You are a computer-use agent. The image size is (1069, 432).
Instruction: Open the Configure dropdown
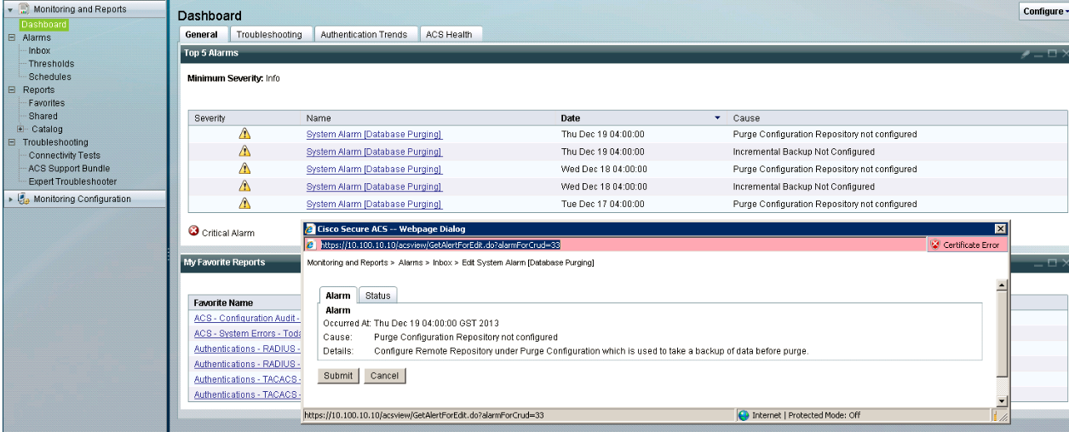tap(1043, 11)
